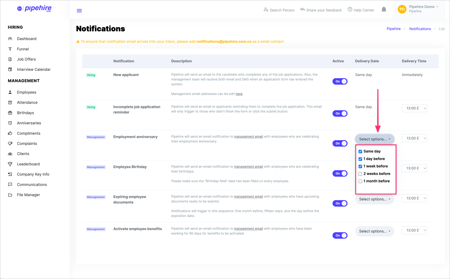Viewport: 450px width, 279px height.
Task: Open Expiring employee documents Select options dropdown
Action: 375,199
